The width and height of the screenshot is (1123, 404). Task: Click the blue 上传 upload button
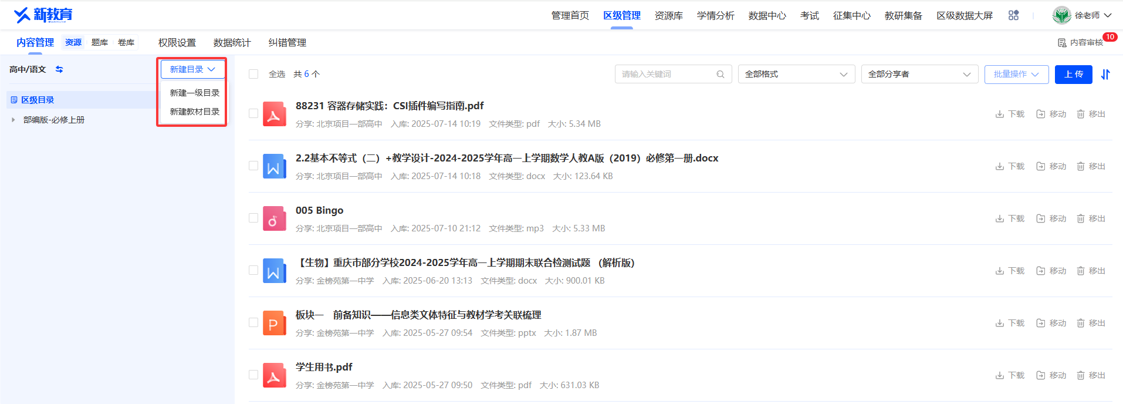[x=1073, y=75]
